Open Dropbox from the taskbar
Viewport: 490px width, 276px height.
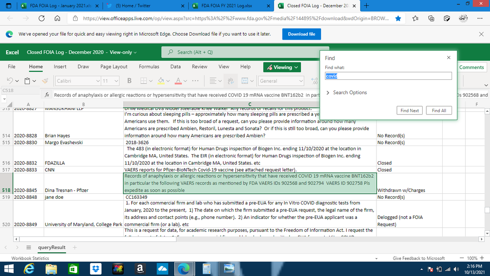(x=95, y=269)
